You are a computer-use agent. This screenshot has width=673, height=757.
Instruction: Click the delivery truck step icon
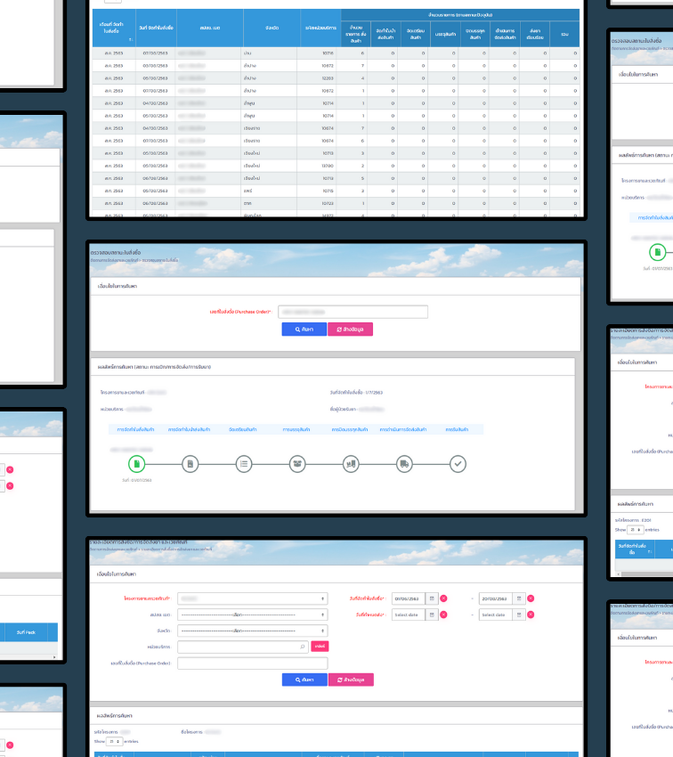(x=404, y=464)
